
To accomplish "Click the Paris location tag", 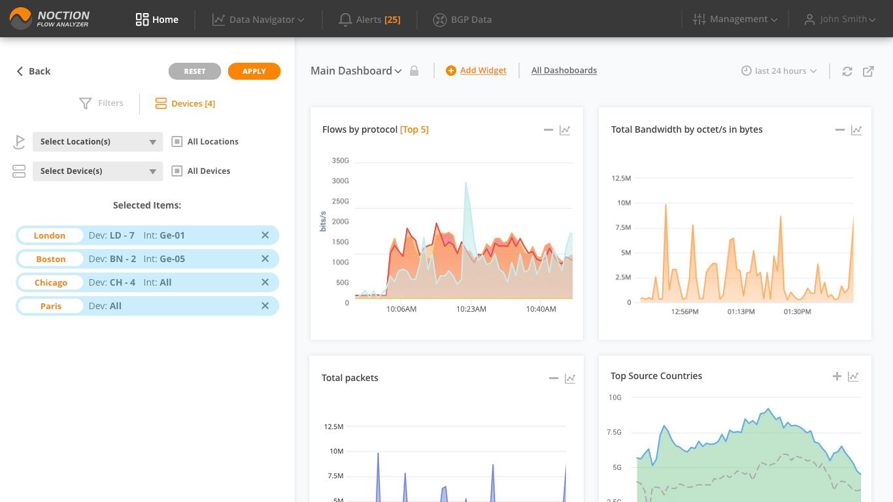I will point(50,306).
